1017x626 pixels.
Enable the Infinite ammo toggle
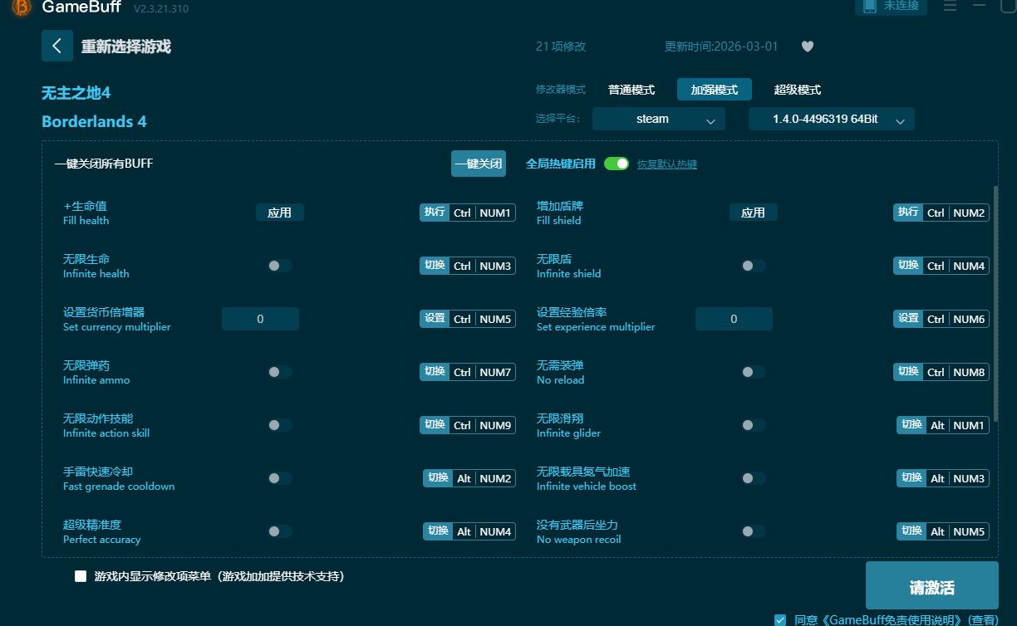click(280, 371)
